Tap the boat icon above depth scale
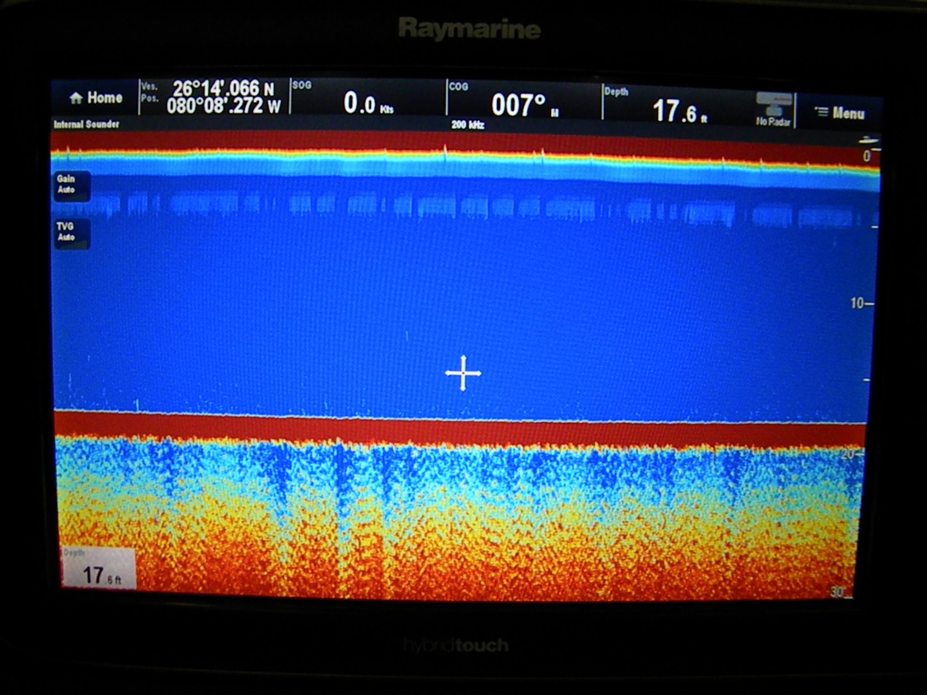Viewport: 927px width, 695px height. click(868, 141)
